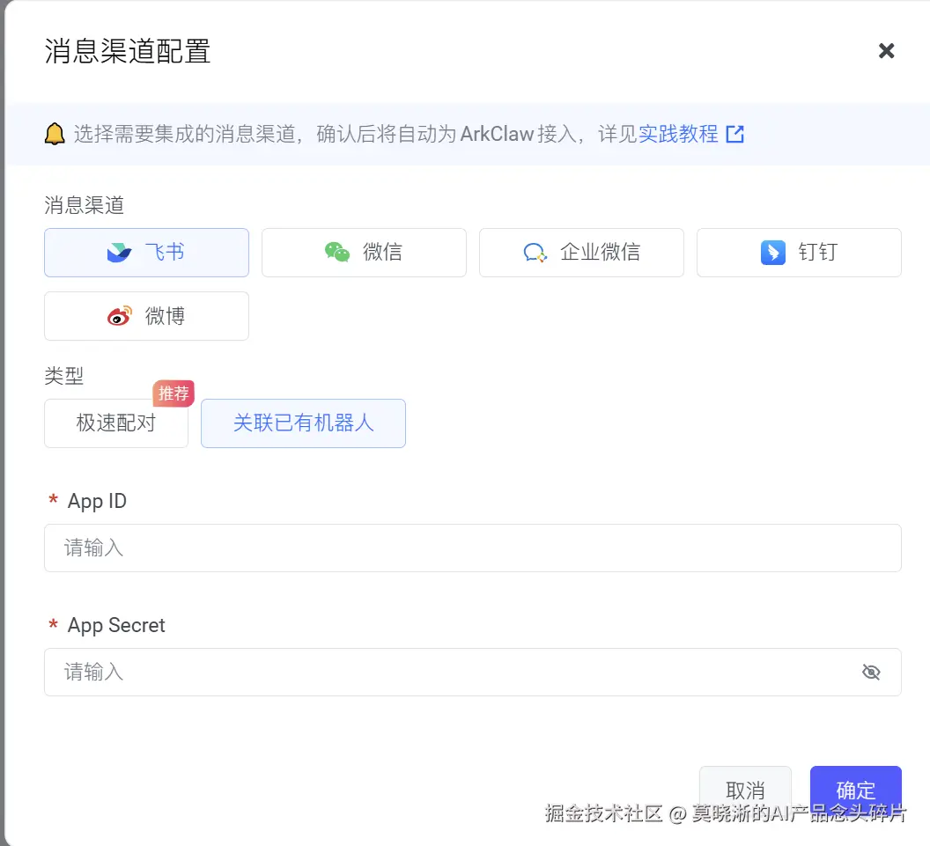Image resolution: width=930 pixels, height=846 pixels.
Task: Select the 微博 message channel
Action: click(x=146, y=316)
